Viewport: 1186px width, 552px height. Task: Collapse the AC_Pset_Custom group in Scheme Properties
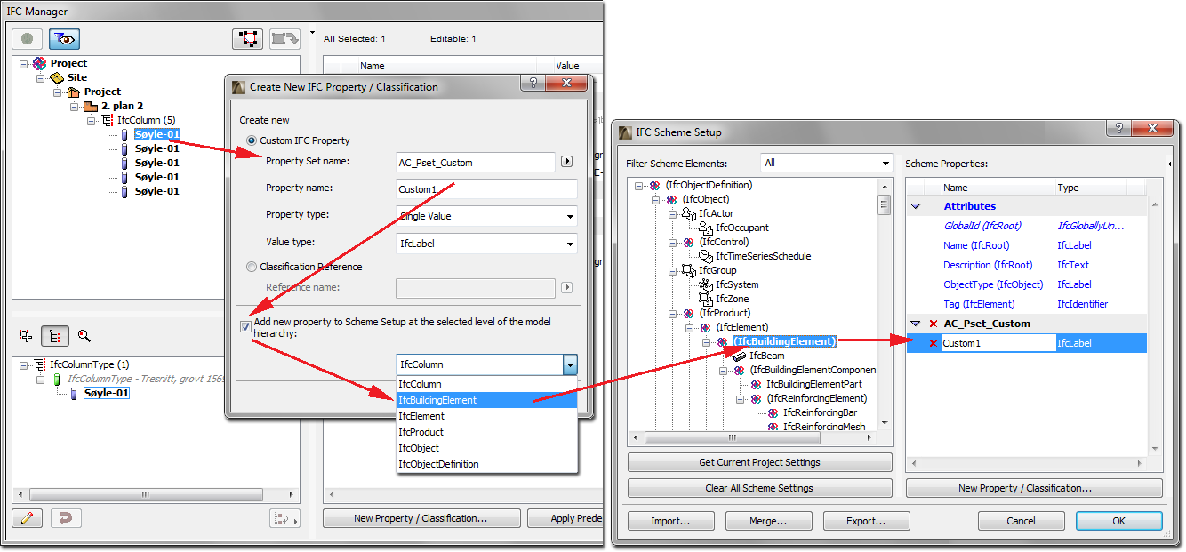point(916,323)
